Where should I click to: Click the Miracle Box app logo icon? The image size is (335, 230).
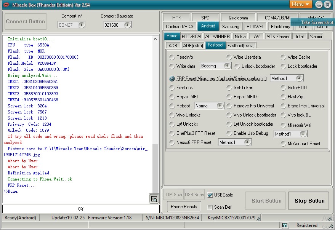(x=6, y=5)
